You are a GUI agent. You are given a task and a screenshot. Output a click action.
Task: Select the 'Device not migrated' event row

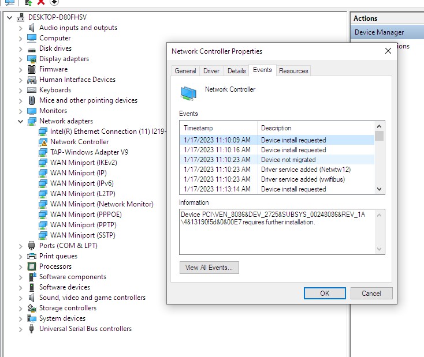(277, 160)
